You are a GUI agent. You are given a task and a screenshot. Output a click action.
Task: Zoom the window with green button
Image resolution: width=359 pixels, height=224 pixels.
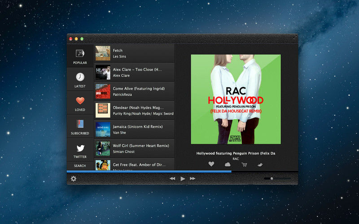click(x=82, y=39)
